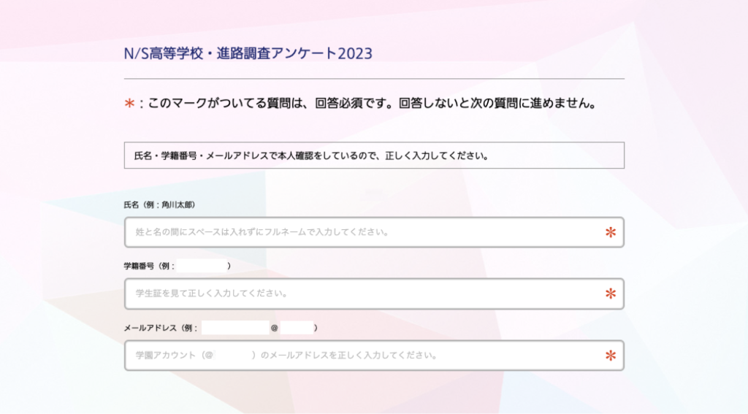Focus the 氏名 full name input field
Image resolution: width=748 pixels, height=414 pixels.
point(374,232)
